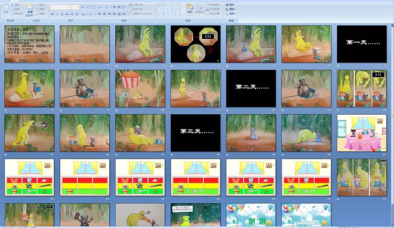Click the New Slide icon
The height and width of the screenshot is (228, 394).
point(30,6)
